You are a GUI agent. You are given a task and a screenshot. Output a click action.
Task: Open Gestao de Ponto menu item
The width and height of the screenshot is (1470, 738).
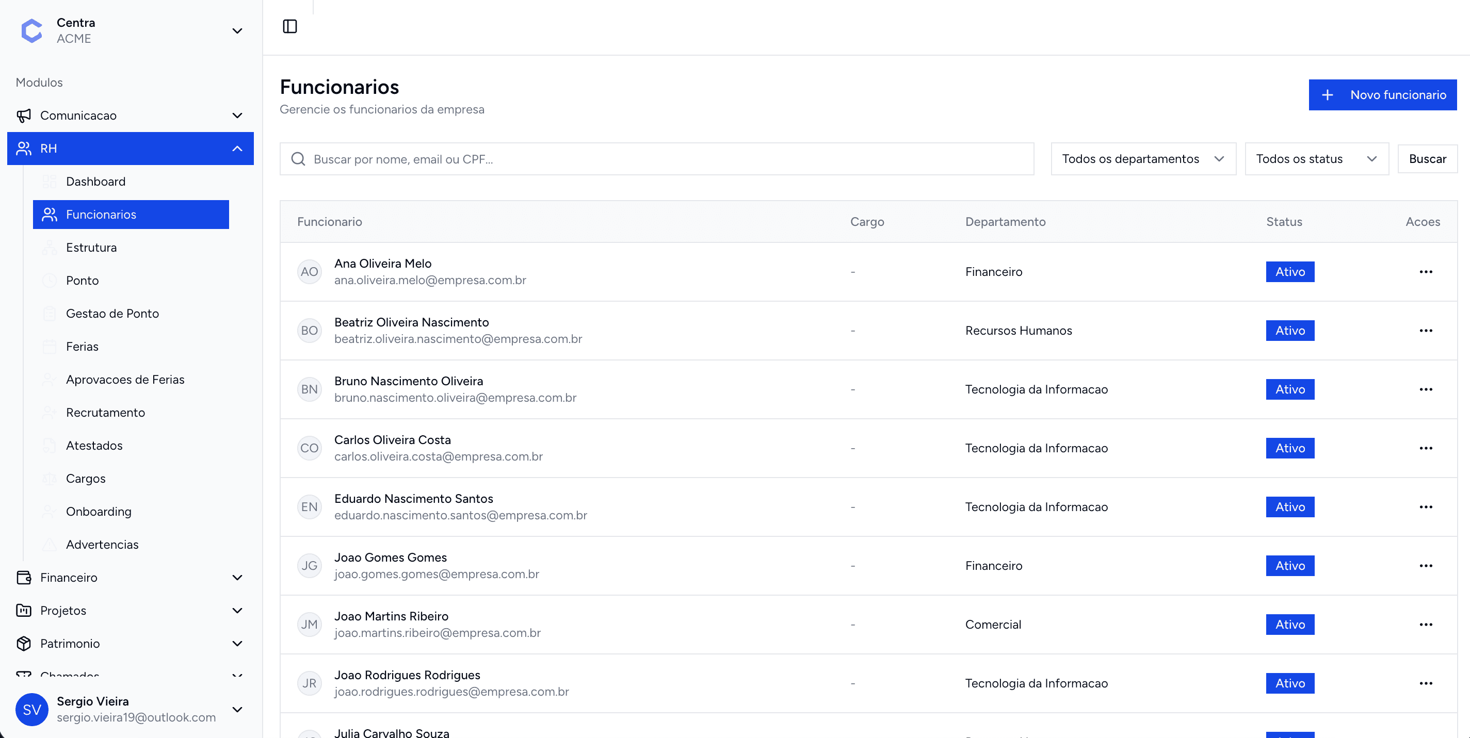tap(112, 313)
